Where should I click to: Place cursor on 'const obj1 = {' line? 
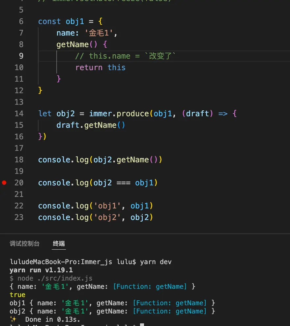pos(70,21)
